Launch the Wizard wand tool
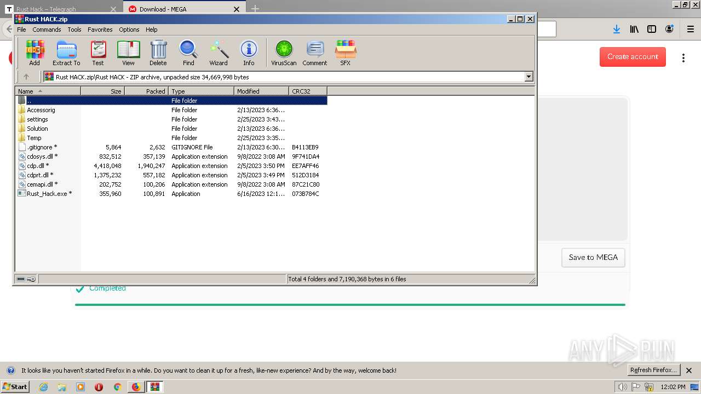 219,53
